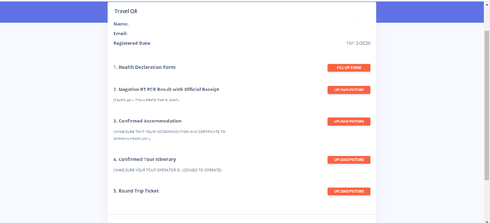Click the Round Trip Ticket item text
The image size is (490, 223).
136,191
